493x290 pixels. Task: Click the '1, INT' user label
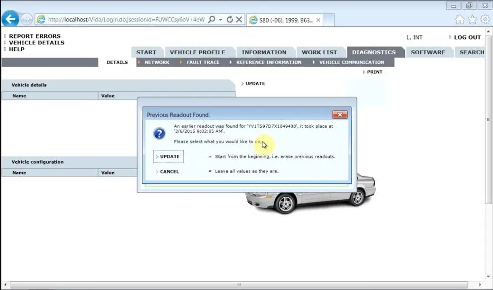pyautogui.click(x=414, y=37)
